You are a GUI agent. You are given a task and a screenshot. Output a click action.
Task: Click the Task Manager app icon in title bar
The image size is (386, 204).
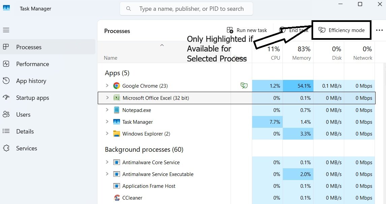click(x=6, y=8)
